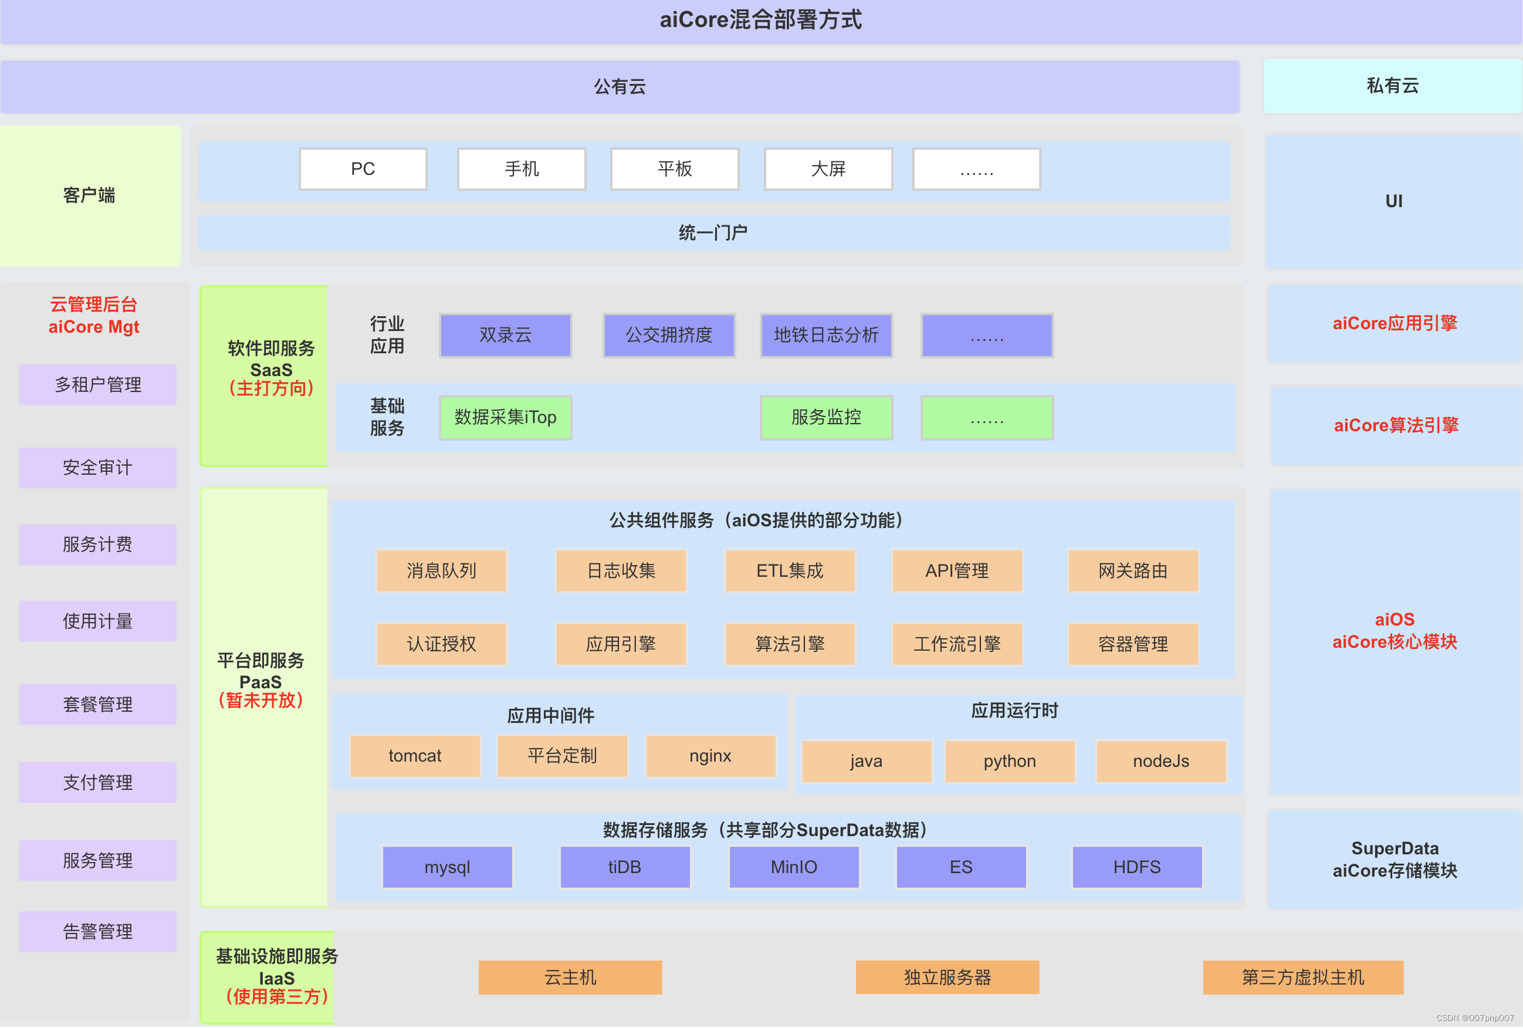The width and height of the screenshot is (1523, 1028).
Task: Select the 服务计费 box
Action: 97,545
